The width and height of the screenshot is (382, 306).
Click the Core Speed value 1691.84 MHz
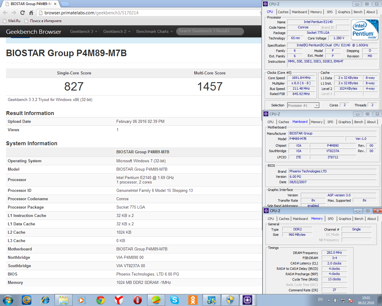pyautogui.click(x=301, y=78)
